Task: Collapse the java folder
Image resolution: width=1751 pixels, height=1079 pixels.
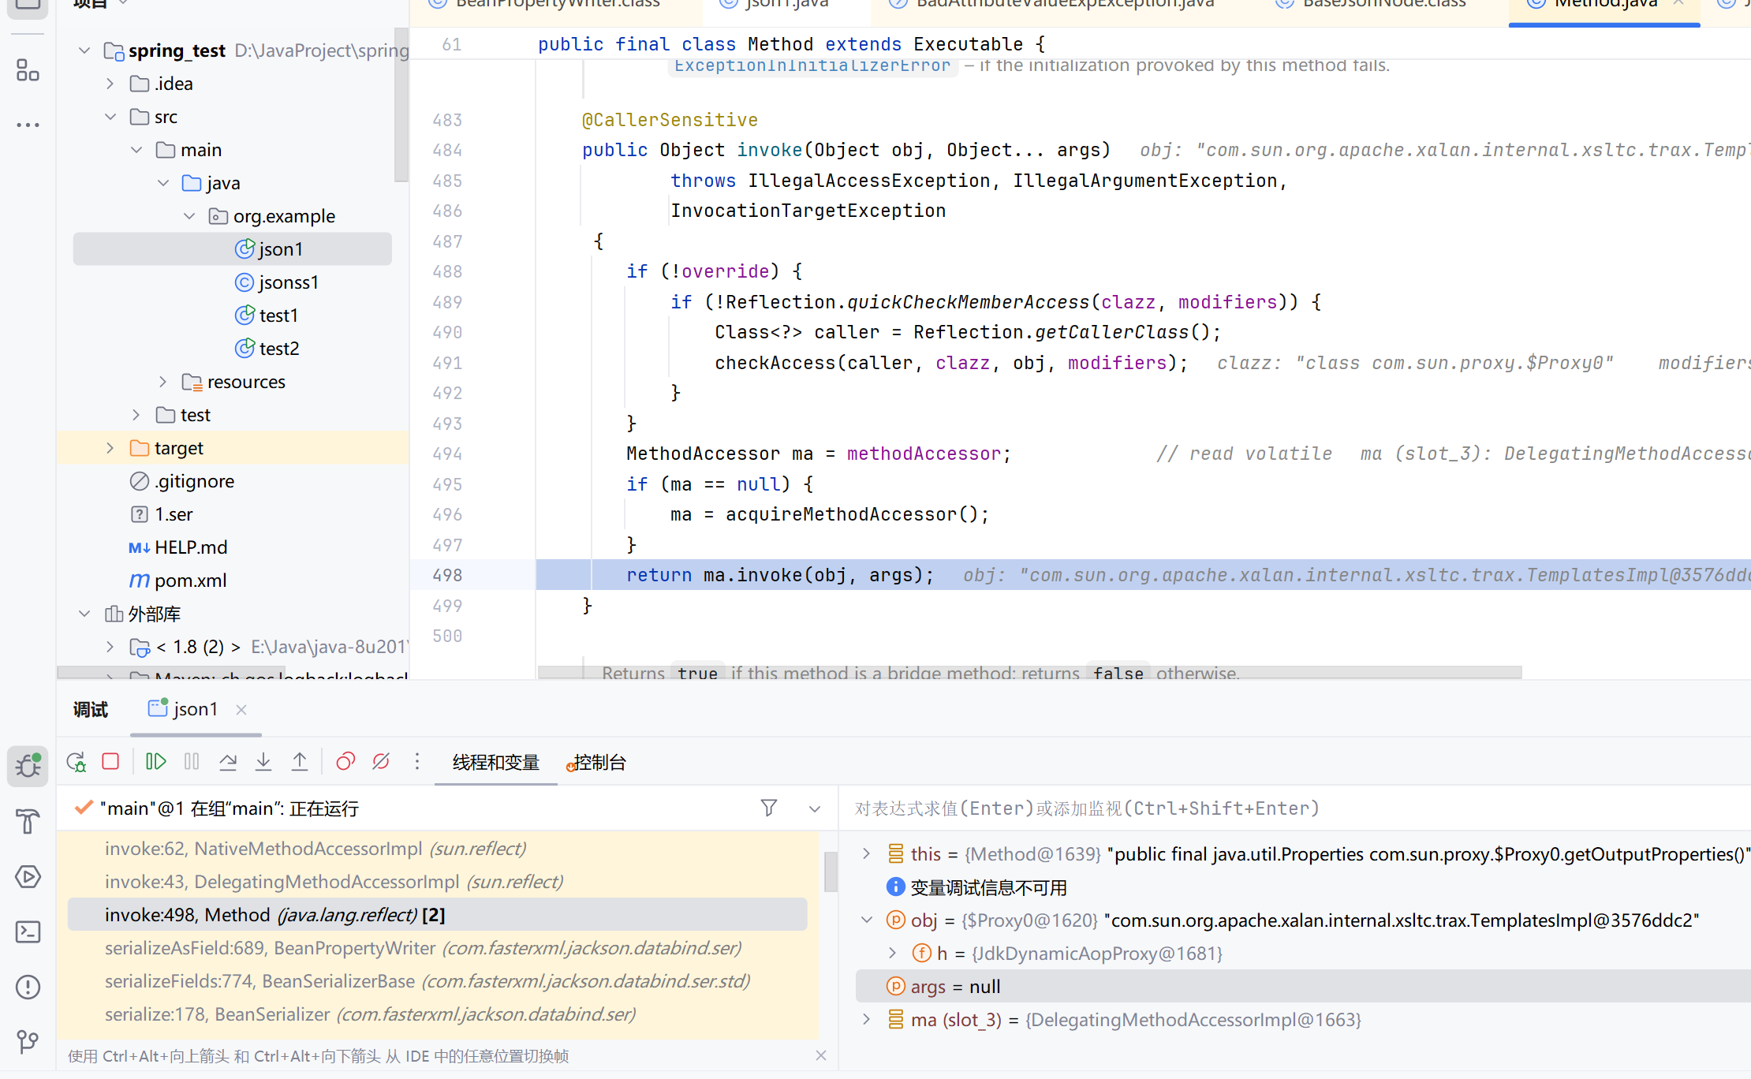Action: pos(163,183)
